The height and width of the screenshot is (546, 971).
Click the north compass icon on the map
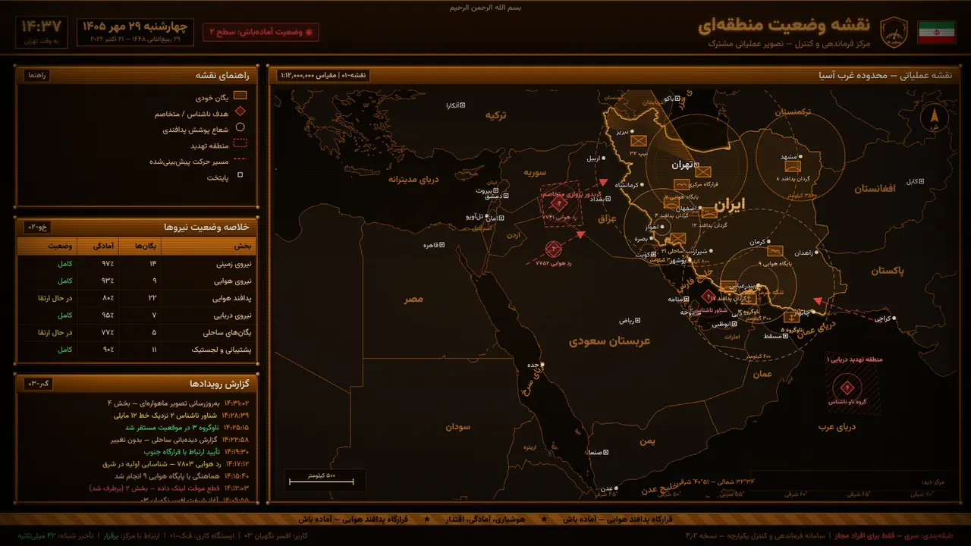click(x=934, y=118)
